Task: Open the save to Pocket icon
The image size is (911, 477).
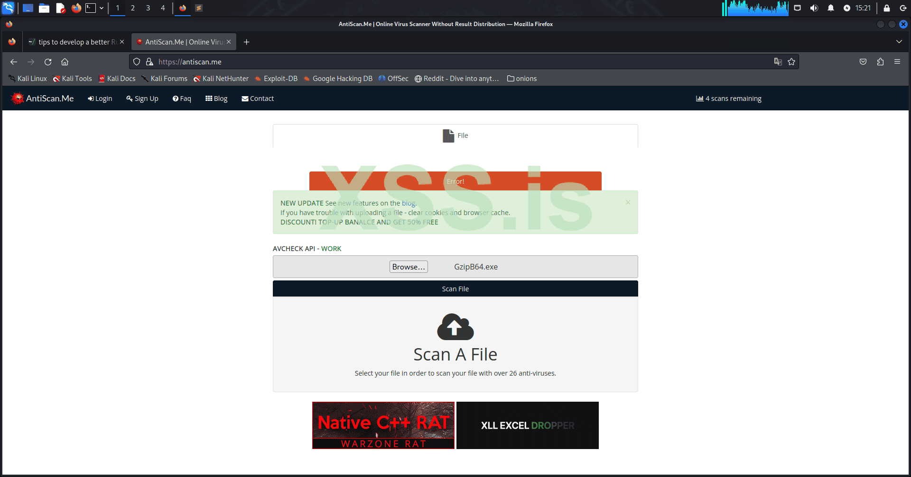Action: (x=863, y=62)
